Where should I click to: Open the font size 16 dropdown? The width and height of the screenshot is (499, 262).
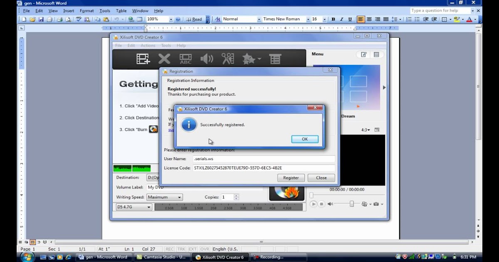coord(325,19)
